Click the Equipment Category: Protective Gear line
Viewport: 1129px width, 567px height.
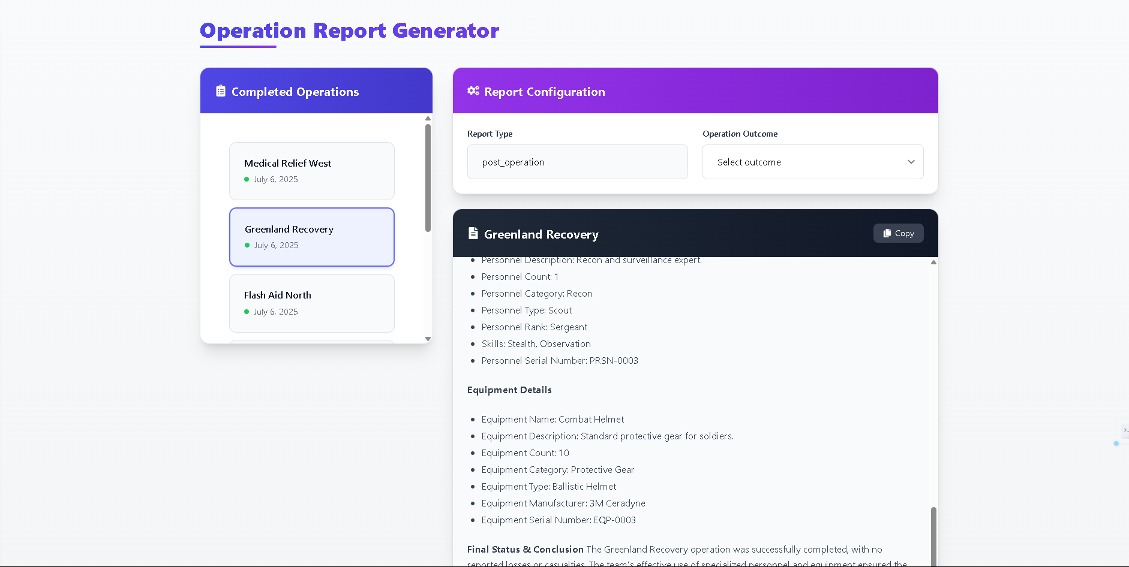pos(558,469)
